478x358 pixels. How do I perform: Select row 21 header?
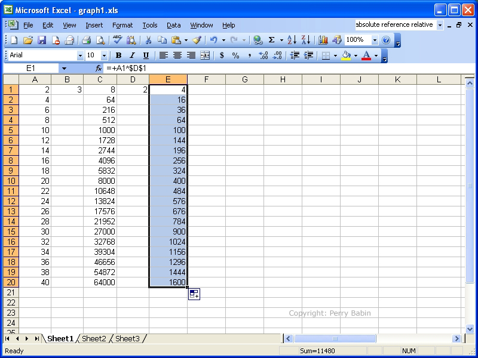[x=11, y=292]
